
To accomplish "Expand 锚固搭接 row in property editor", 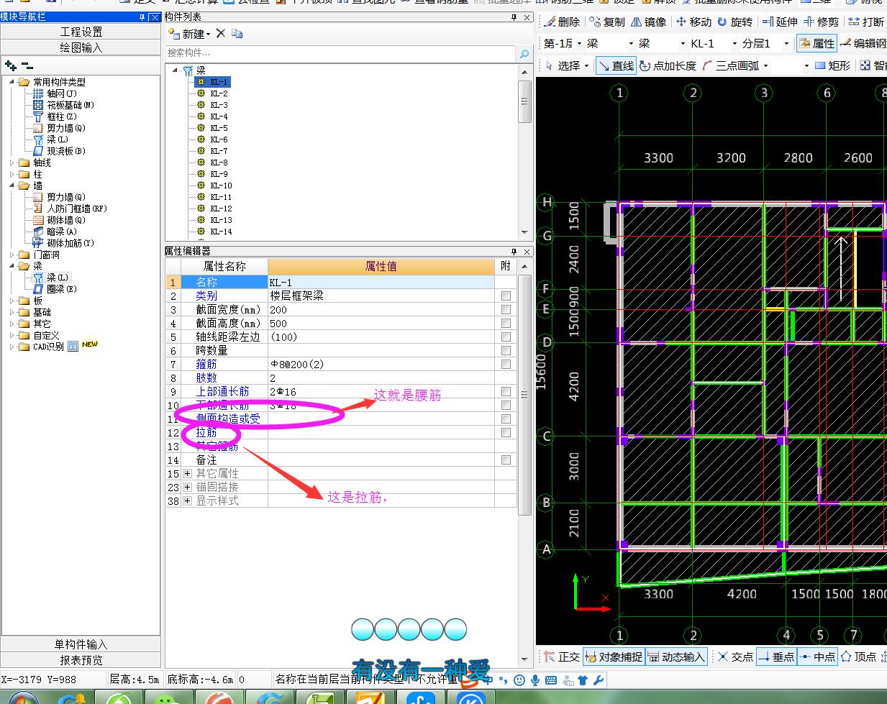I will (x=188, y=487).
